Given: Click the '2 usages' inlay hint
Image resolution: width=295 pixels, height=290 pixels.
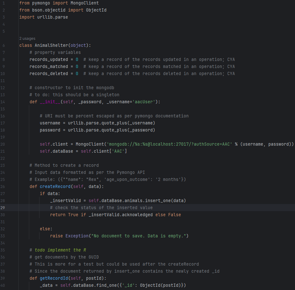Looking at the screenshot, I should [27, 38].
